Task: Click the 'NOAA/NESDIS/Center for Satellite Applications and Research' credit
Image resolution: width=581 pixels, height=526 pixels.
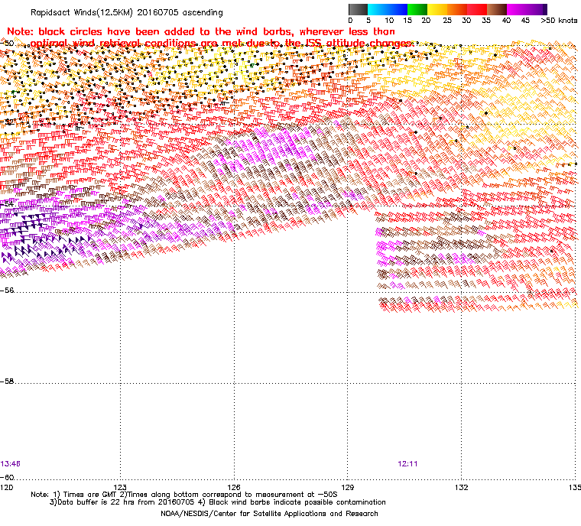Action: (x=269, y=514)
